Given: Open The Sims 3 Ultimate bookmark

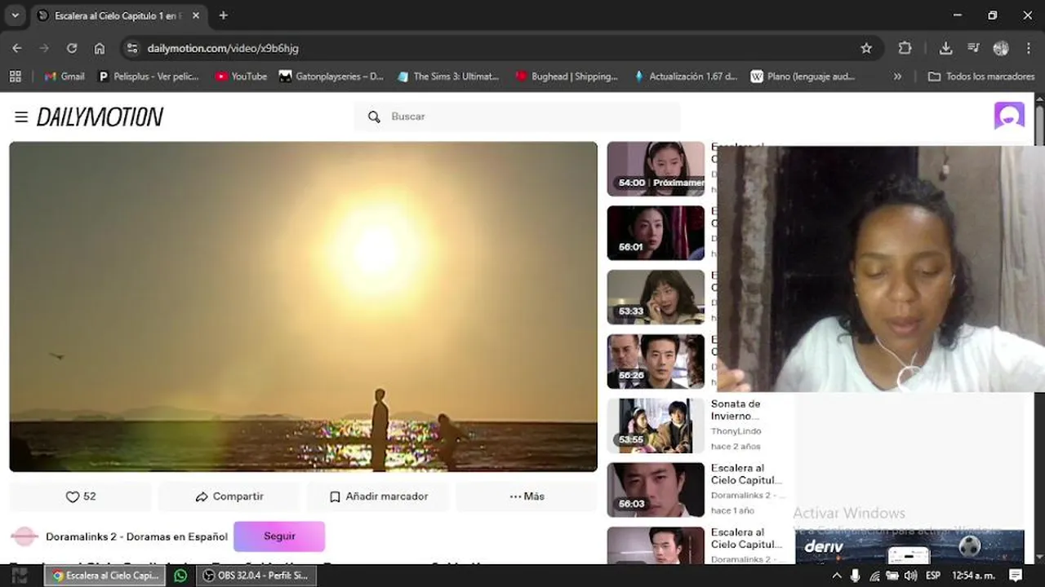Looking at the screenshot, I should [x=448, y=76].
